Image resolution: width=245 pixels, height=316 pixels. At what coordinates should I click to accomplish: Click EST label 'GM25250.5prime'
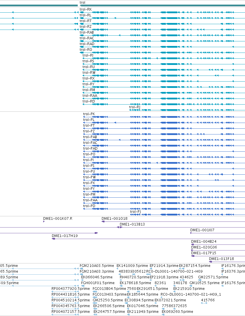pos(108,300)
